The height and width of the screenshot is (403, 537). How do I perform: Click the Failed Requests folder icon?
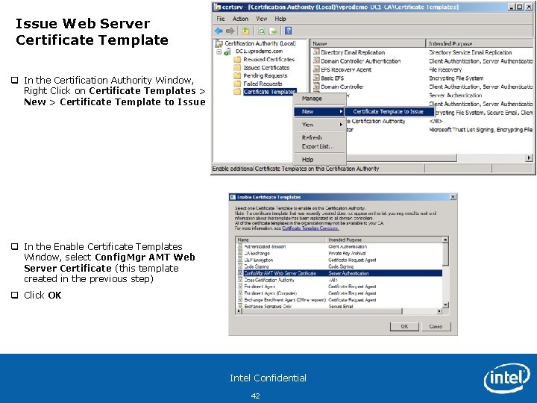pos(237,84)
